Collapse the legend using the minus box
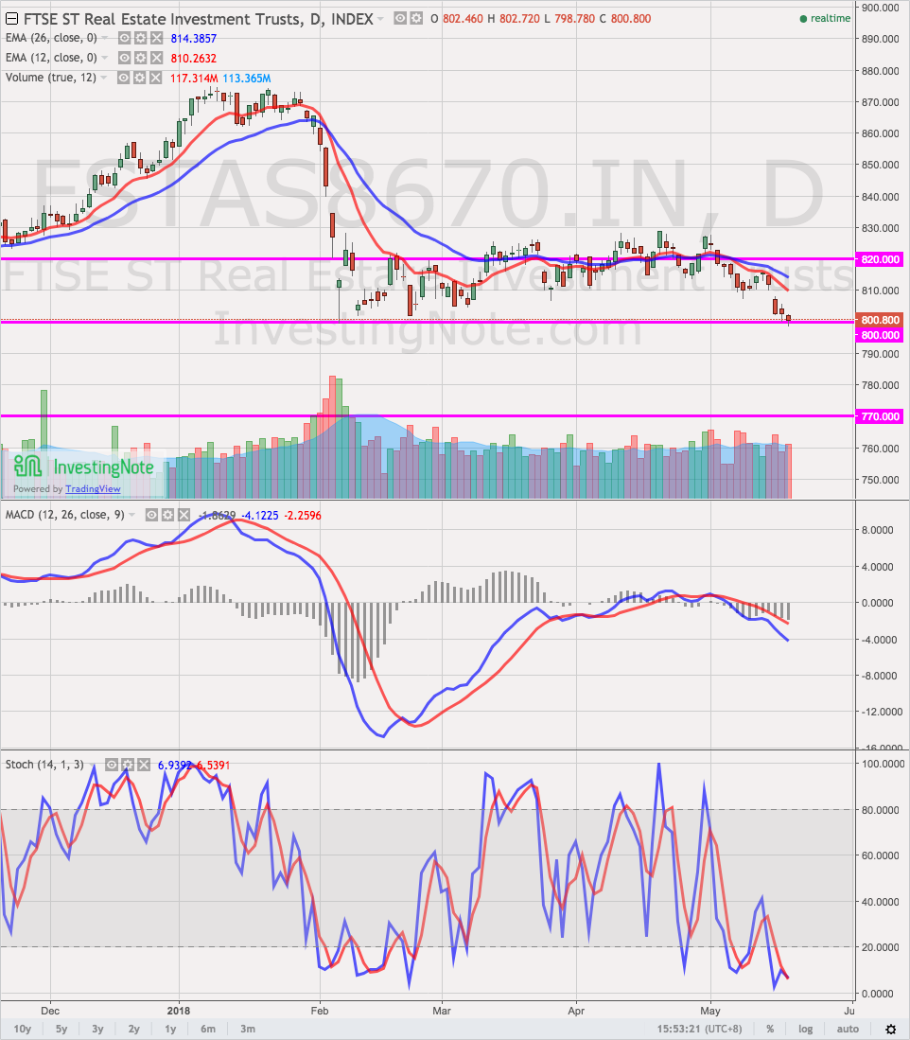Viewport: 910px width, 1040px height. coord(9,19)
